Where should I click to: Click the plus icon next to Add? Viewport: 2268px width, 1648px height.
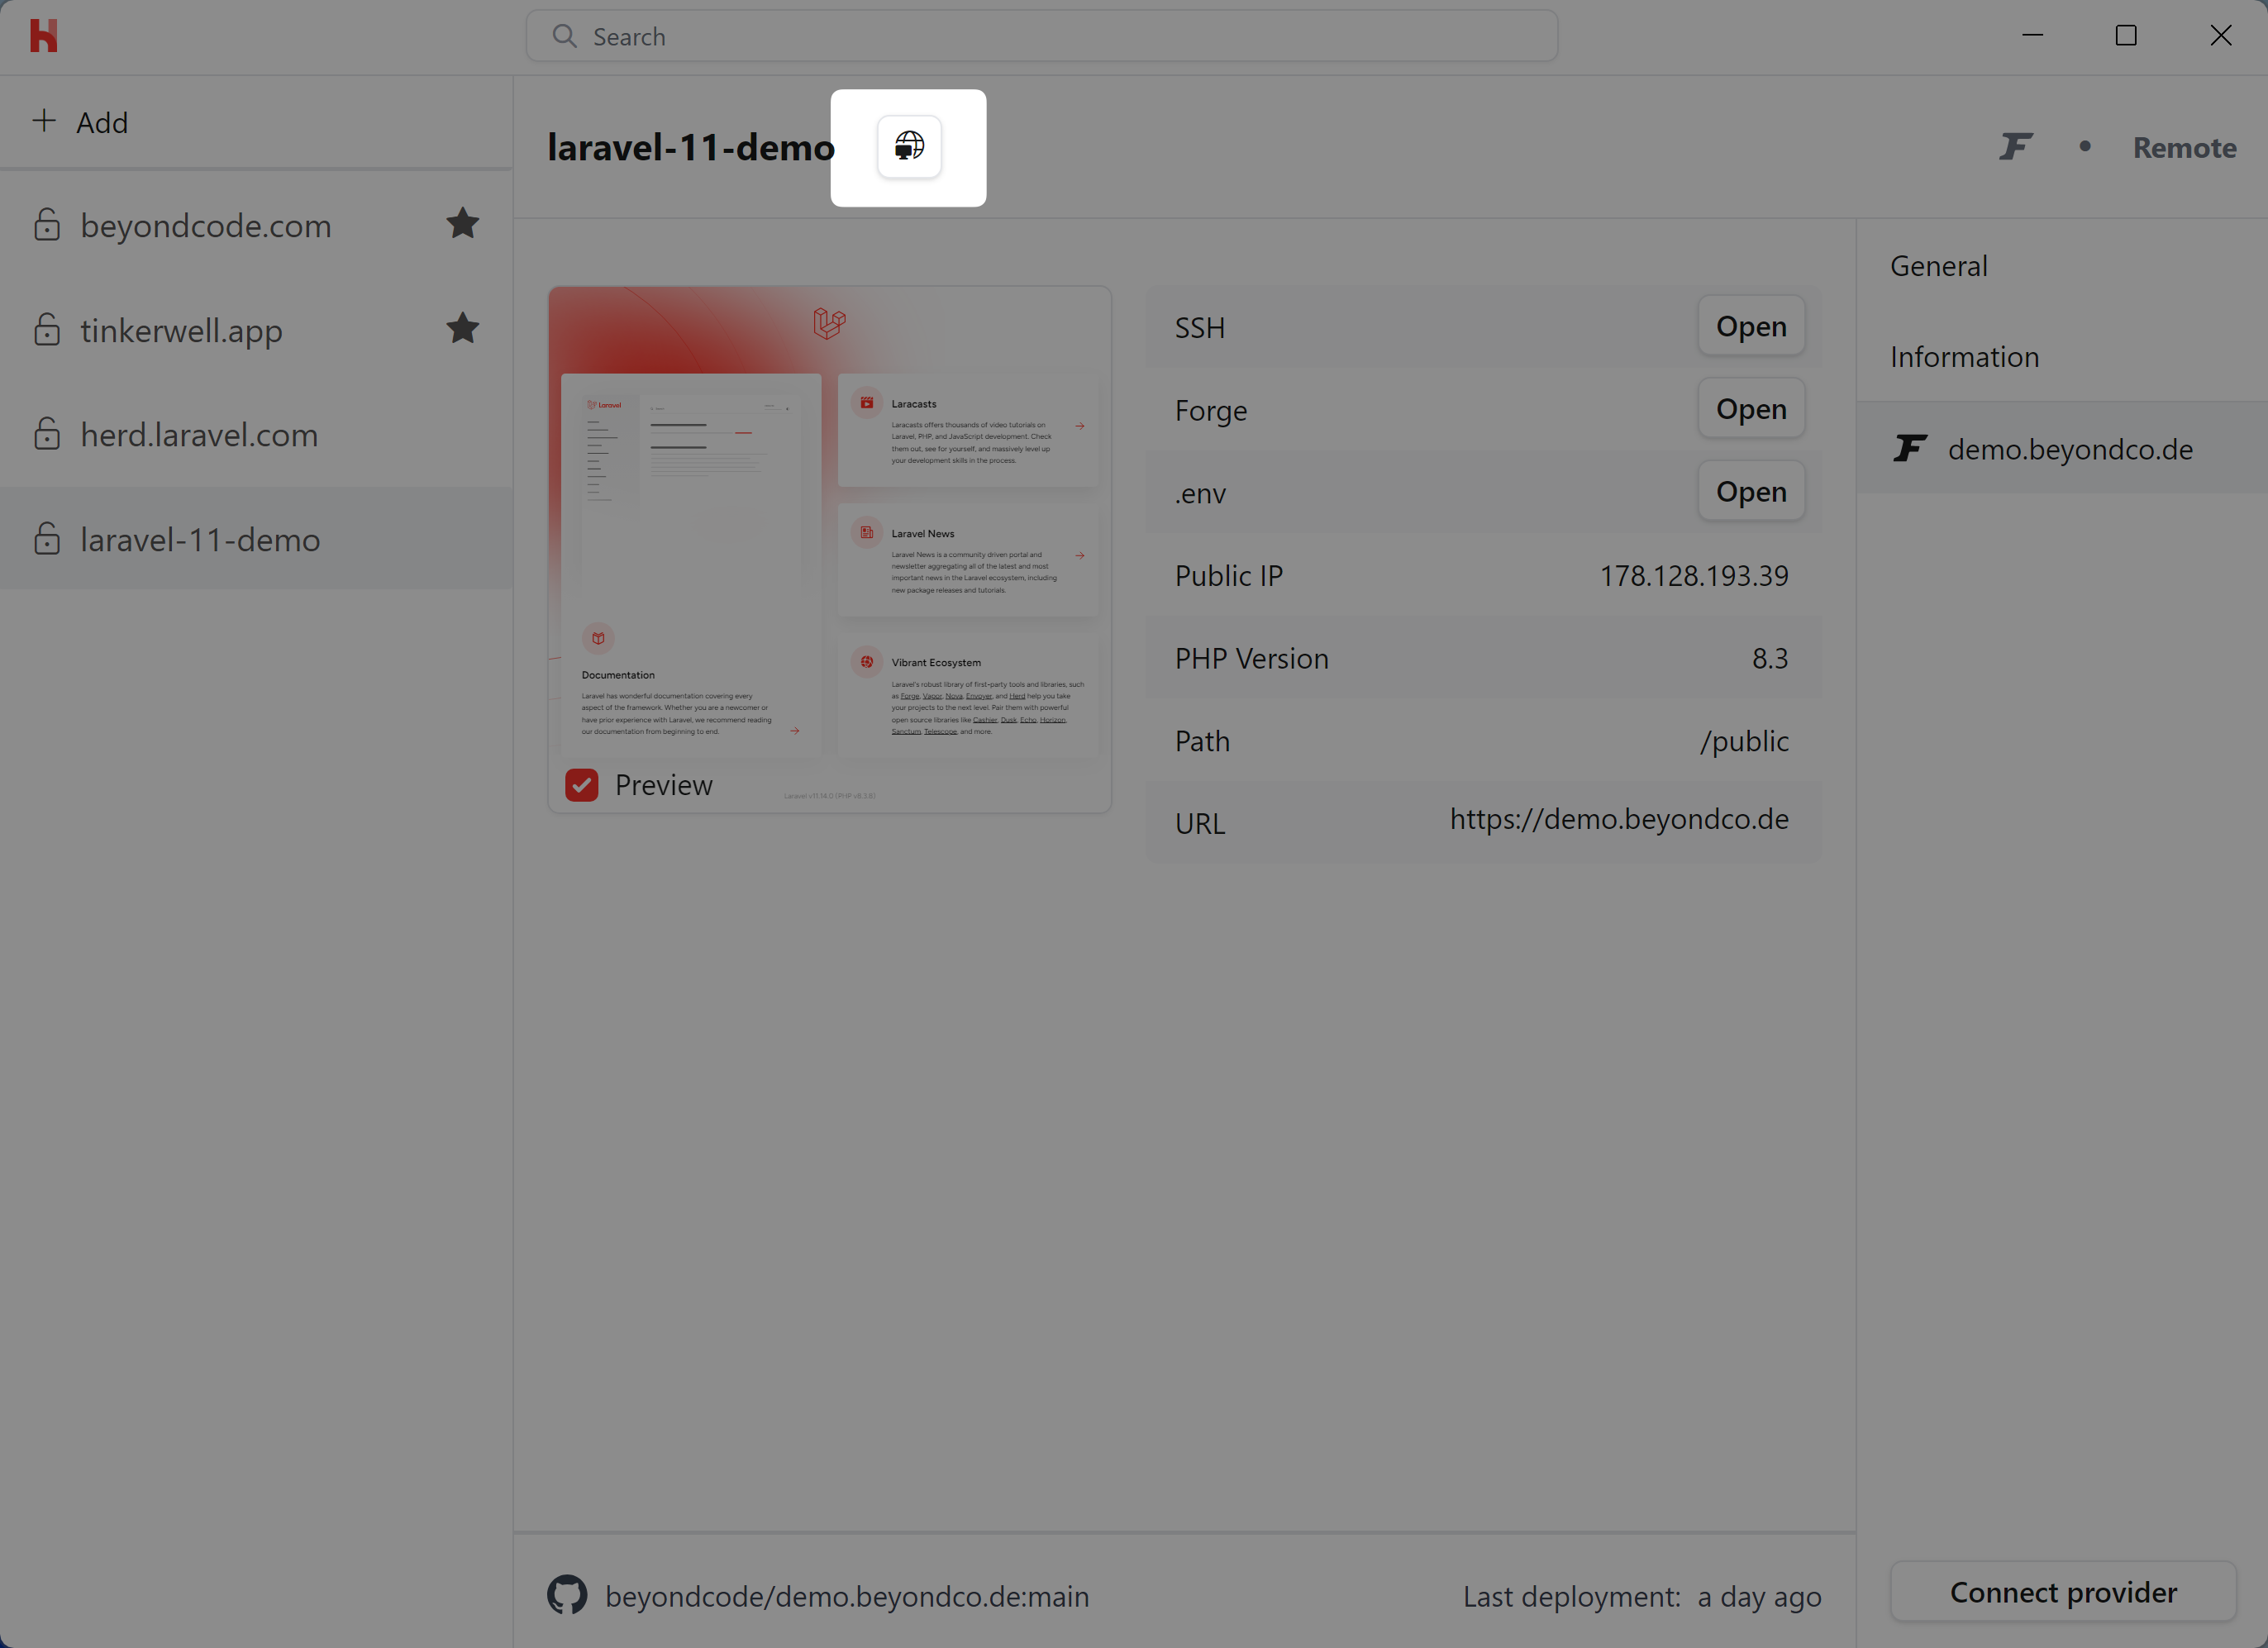click(45, 121)
